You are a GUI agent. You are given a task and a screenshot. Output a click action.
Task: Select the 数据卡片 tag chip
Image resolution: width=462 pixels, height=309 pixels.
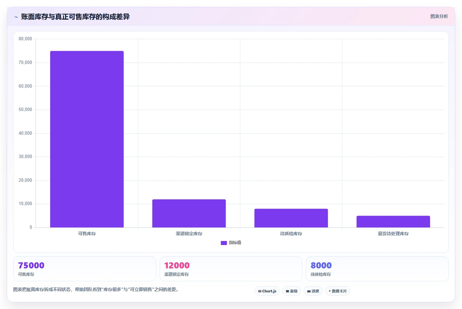pos(338,291)
